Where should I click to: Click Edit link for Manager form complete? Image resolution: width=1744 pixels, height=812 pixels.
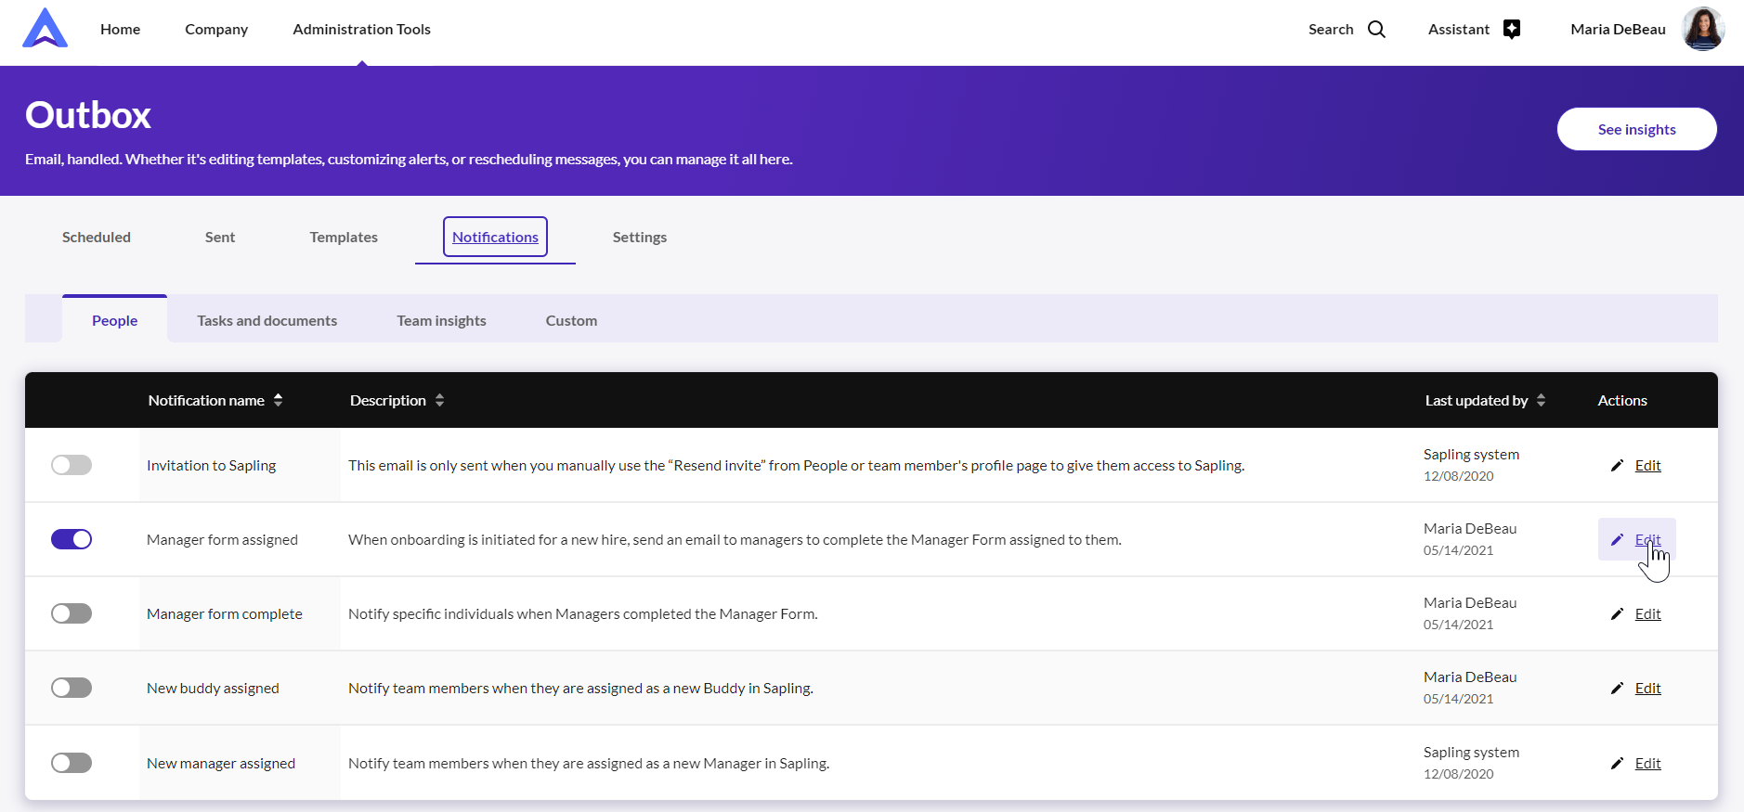tap(1648, 614)
